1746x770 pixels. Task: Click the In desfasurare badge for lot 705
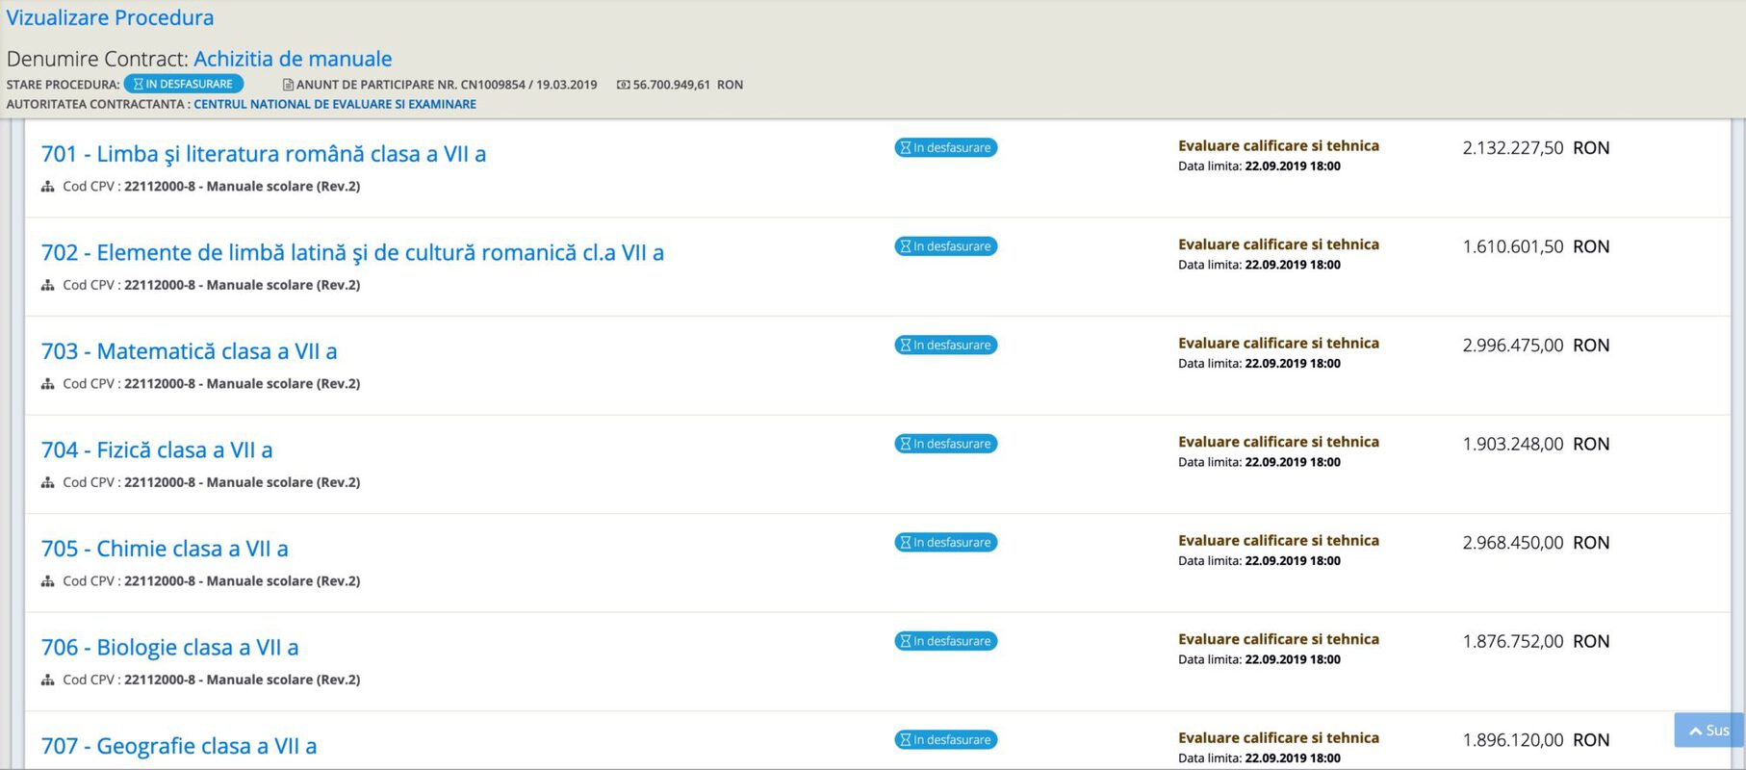coord(946,542)
